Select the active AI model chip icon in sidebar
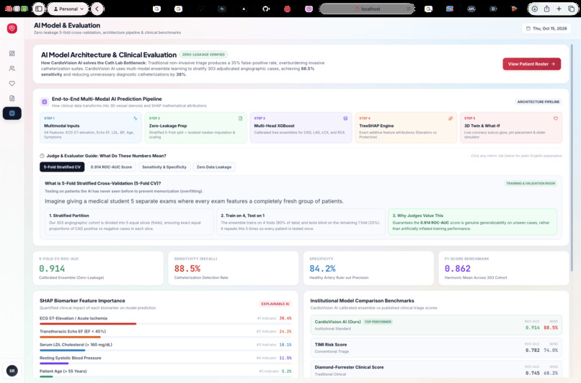This screenshot has width=581, height=383. pos(12,113)
